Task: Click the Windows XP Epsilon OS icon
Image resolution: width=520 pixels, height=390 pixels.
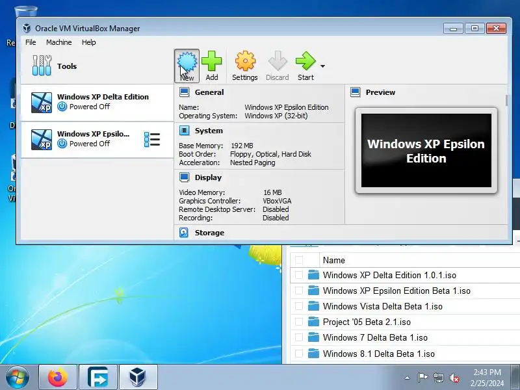Action: tap(42, 140)
